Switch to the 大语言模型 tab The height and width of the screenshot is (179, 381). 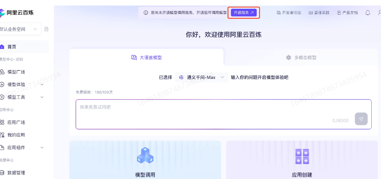[147, 58]
